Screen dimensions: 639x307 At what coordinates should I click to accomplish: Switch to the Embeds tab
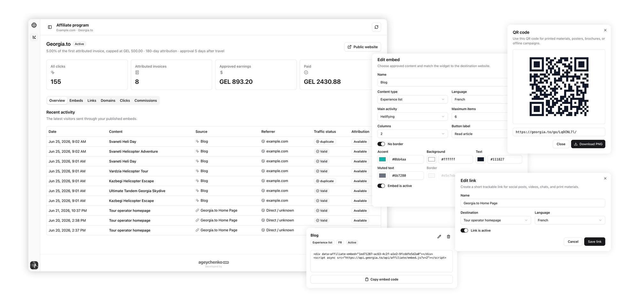[76, 101]
